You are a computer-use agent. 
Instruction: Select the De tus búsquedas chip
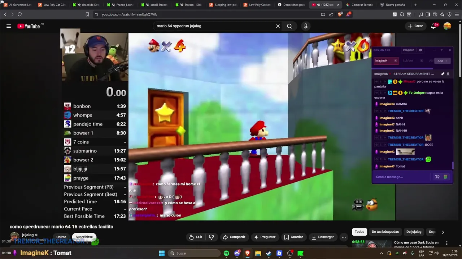[x=385, y=232]
